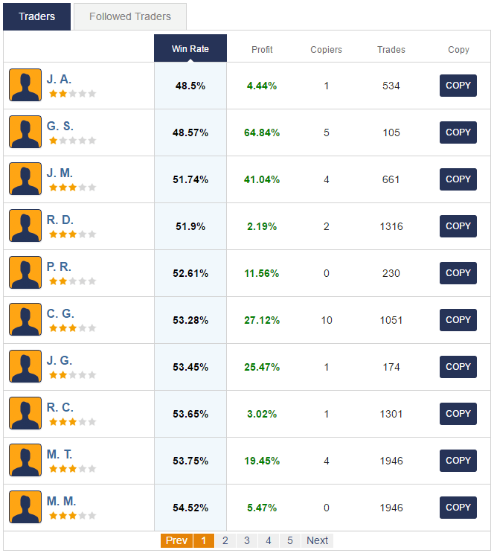
Task: Click the Prev pagination button
Action: (176, 540)
